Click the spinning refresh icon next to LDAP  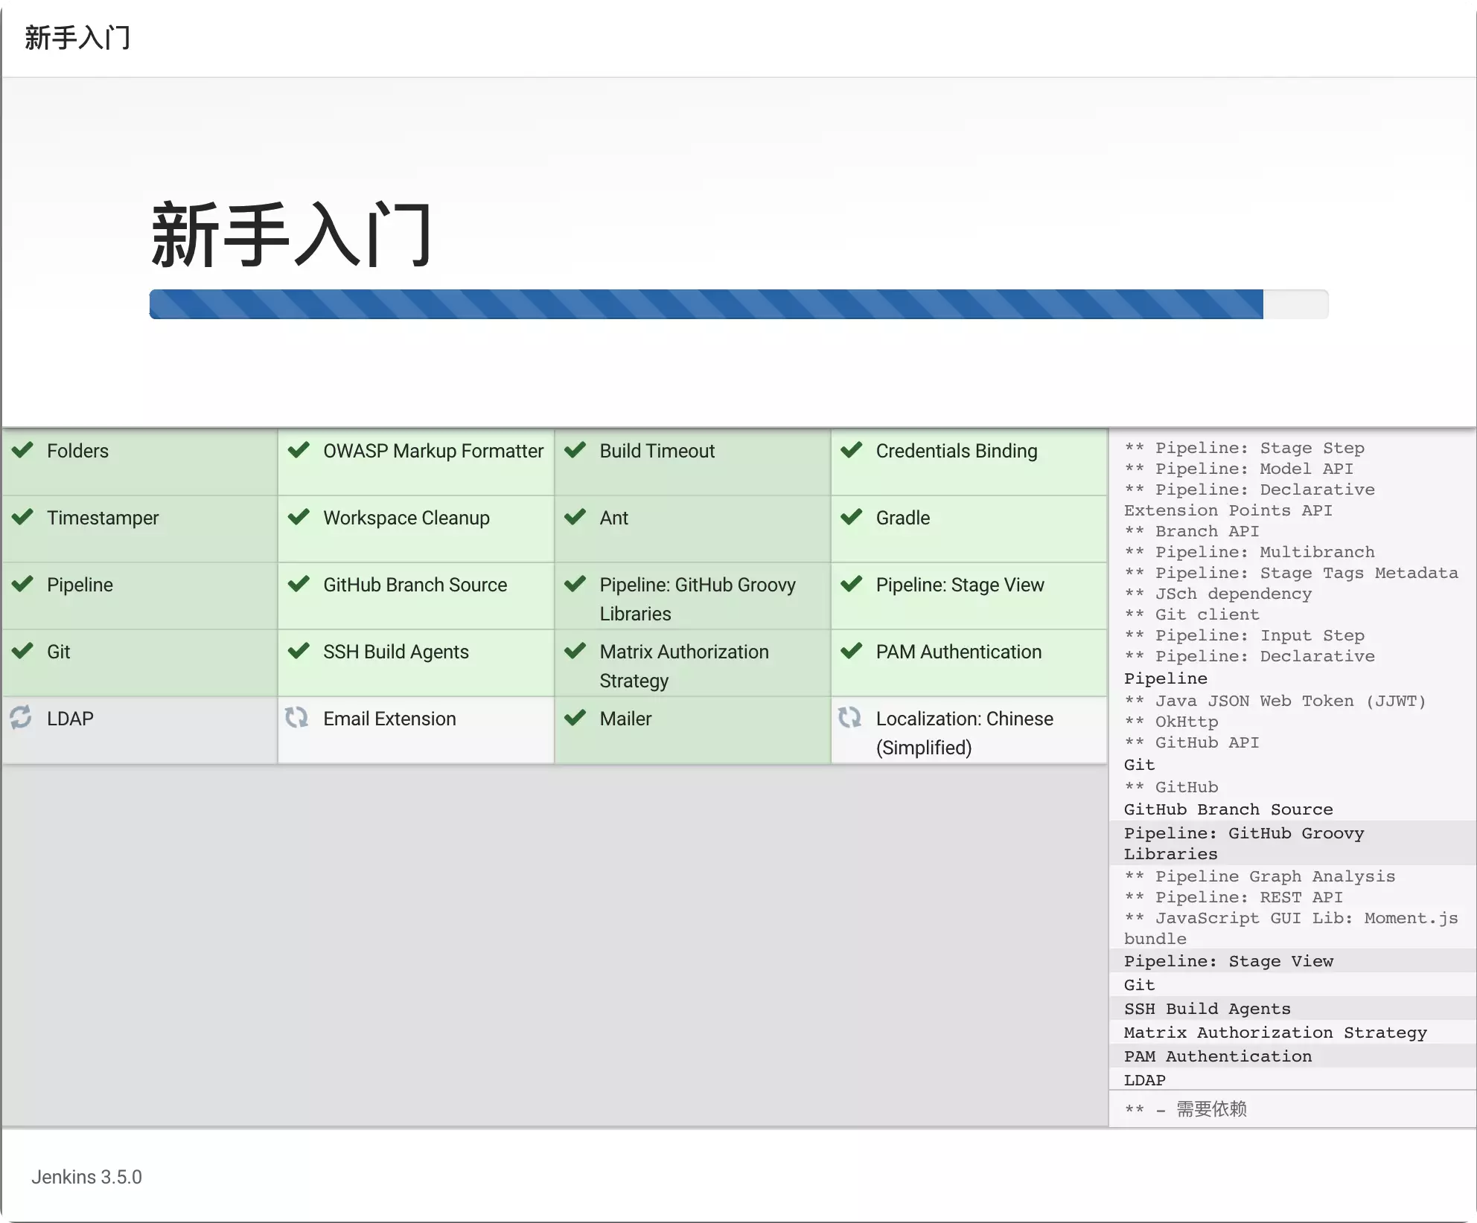[21, 717]
